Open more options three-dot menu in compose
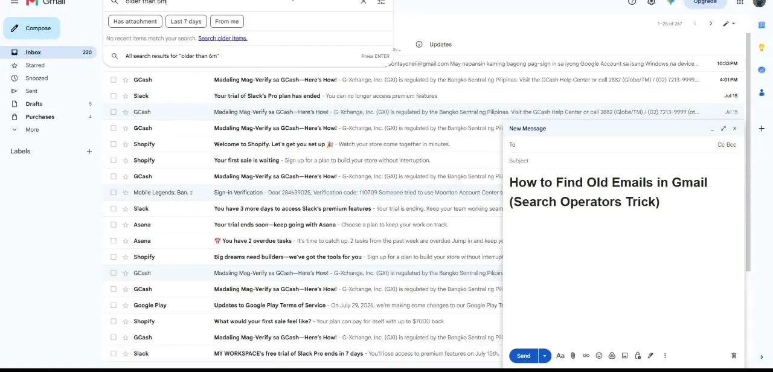 click(x=665, y=356)
